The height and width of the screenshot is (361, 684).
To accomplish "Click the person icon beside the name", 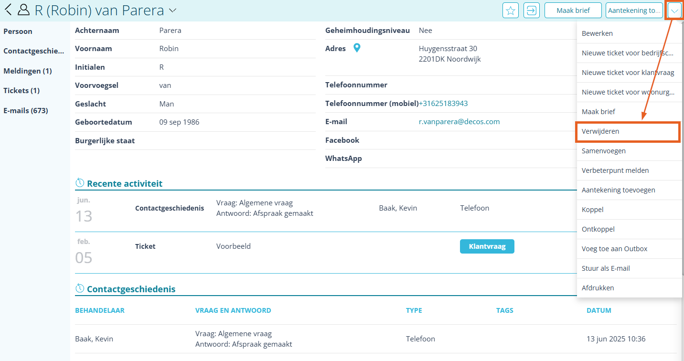I will click(x=23, y=10).
